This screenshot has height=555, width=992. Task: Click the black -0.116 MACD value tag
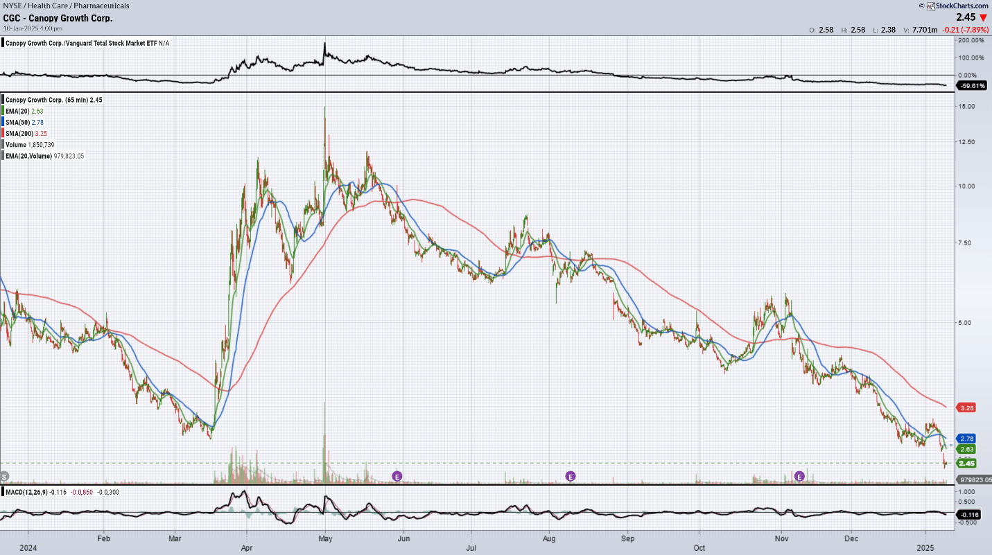tap(970, 515)
